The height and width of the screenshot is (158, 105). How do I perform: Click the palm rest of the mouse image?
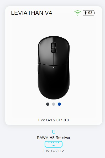tap(54, 84)
